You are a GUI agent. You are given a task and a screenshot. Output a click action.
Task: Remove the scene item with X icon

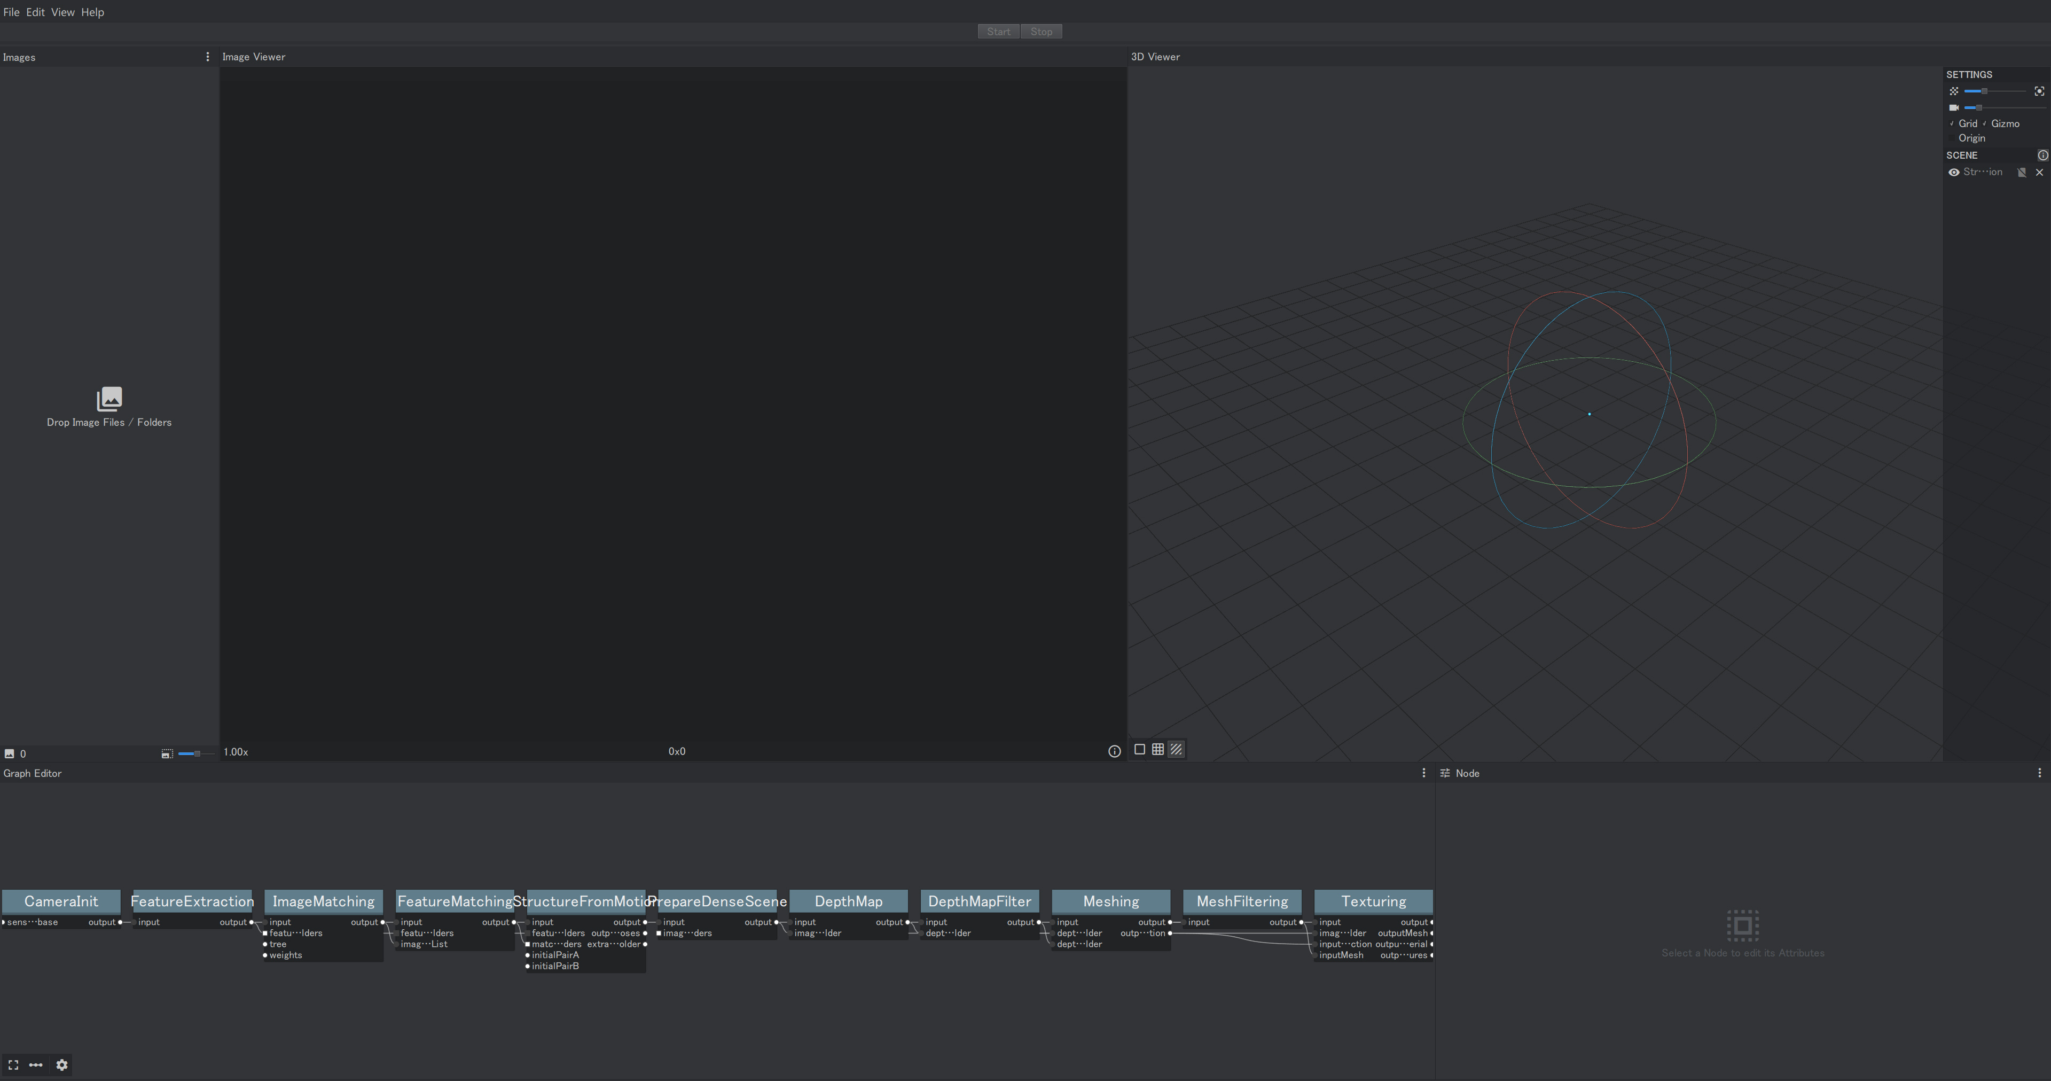2039,172
